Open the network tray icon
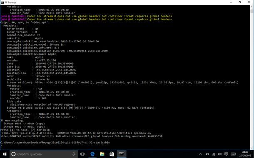This screenshot has height=158, width=254. (x=214, y=154)
